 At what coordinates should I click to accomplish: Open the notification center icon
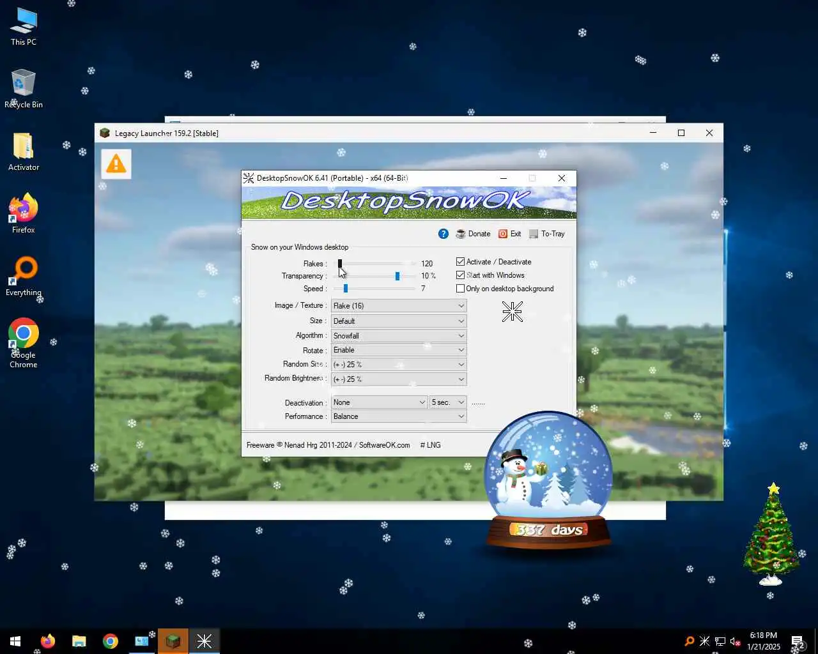tap(798, 642)
